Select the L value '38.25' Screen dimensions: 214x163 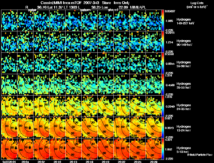[96, 7]
